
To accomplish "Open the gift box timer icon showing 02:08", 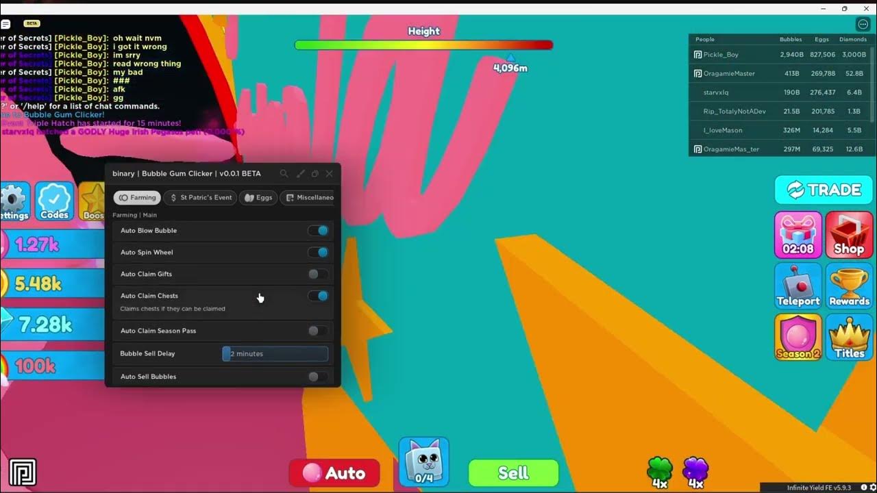I will tap(798, 234).
